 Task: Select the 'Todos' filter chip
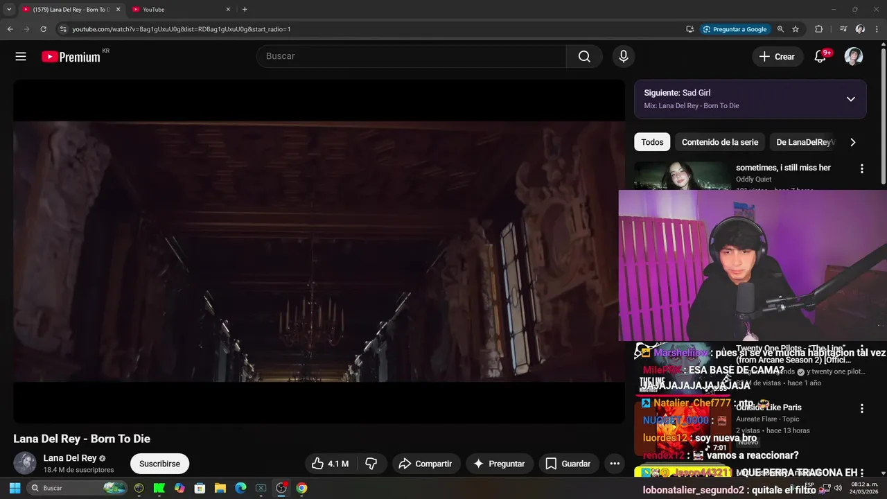point(652,142)
